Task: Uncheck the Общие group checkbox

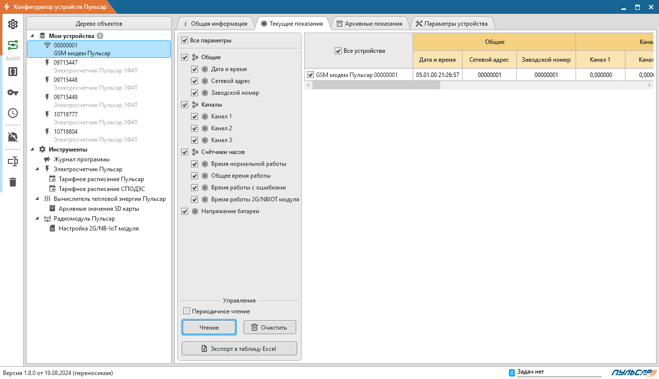Action: pyautogui.click(x=185, y=57)
